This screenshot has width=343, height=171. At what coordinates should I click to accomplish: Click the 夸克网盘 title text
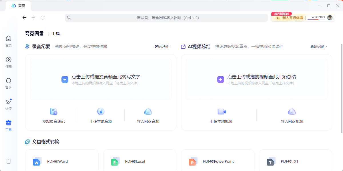(34, 34)
